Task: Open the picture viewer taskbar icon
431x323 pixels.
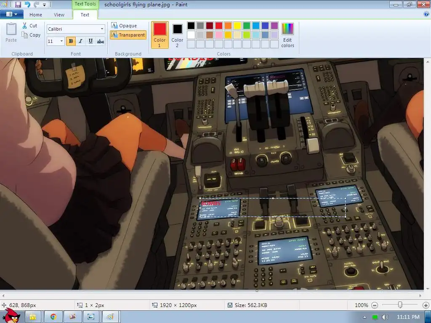Action: 91,317
